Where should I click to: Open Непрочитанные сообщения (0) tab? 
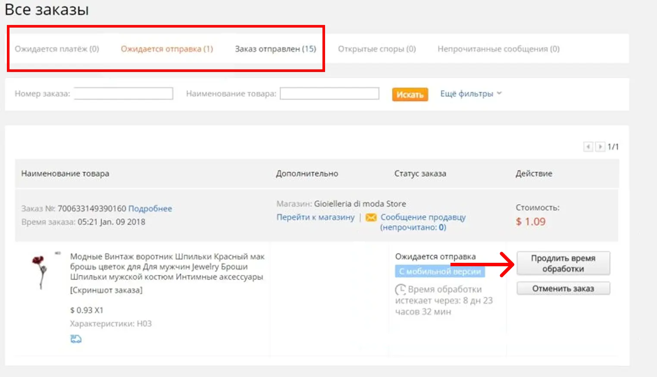[498, 49]
